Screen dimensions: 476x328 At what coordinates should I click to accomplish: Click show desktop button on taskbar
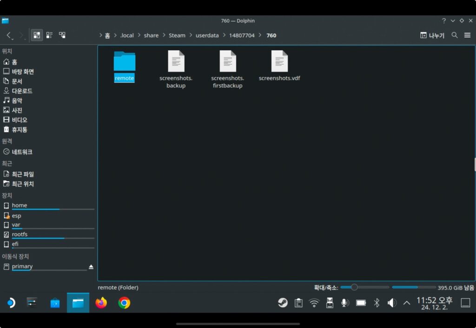[466, 303]
